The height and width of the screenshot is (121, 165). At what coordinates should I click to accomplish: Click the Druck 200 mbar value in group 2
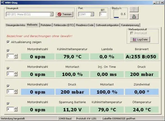142,74
